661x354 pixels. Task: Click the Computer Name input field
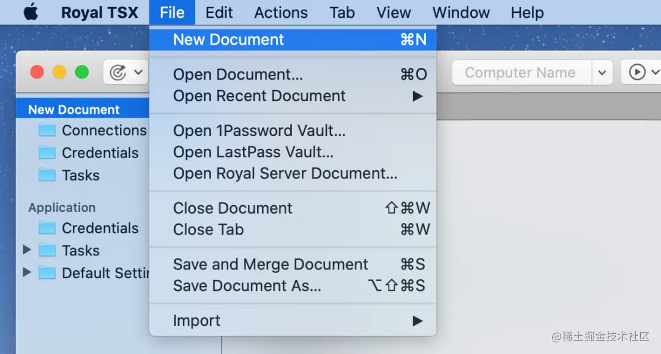click(x=521, y=73)
